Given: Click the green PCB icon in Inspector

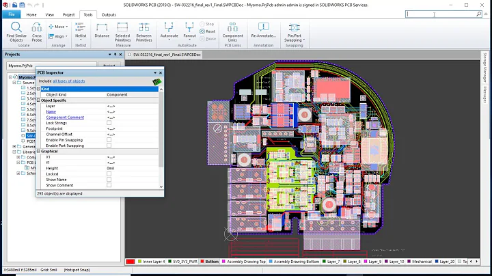Looking at the screenshot, I should tap(157, 82).
